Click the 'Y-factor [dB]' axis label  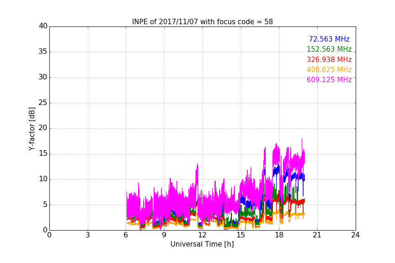coord(32,129)
